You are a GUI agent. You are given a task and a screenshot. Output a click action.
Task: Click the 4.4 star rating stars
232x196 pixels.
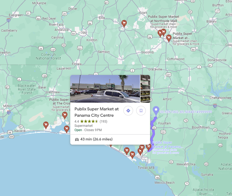(x=89, y=121)
